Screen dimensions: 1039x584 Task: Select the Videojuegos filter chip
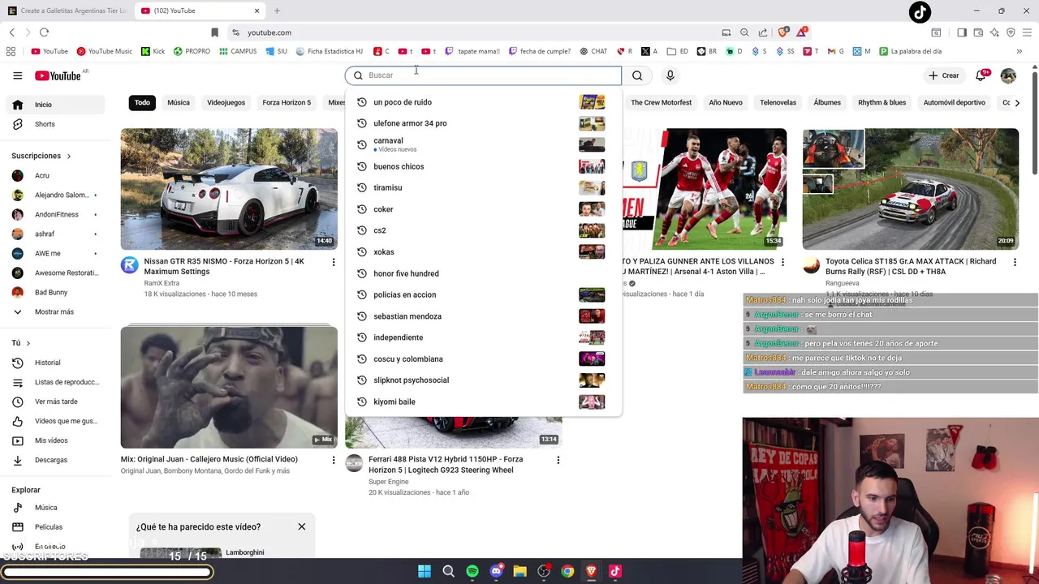coord(226,103)
